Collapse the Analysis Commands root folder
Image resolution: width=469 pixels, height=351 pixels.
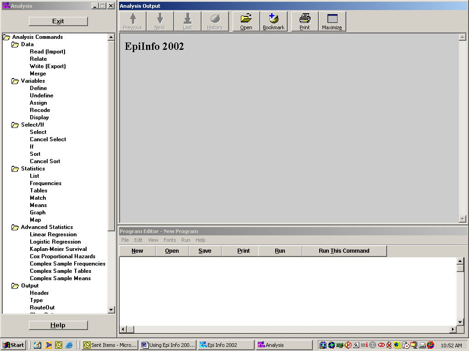6,37
